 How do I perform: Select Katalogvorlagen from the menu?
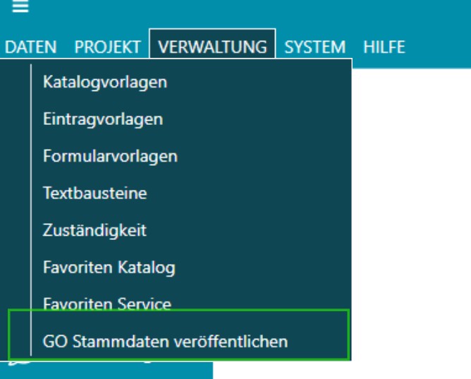click(105, 82)
